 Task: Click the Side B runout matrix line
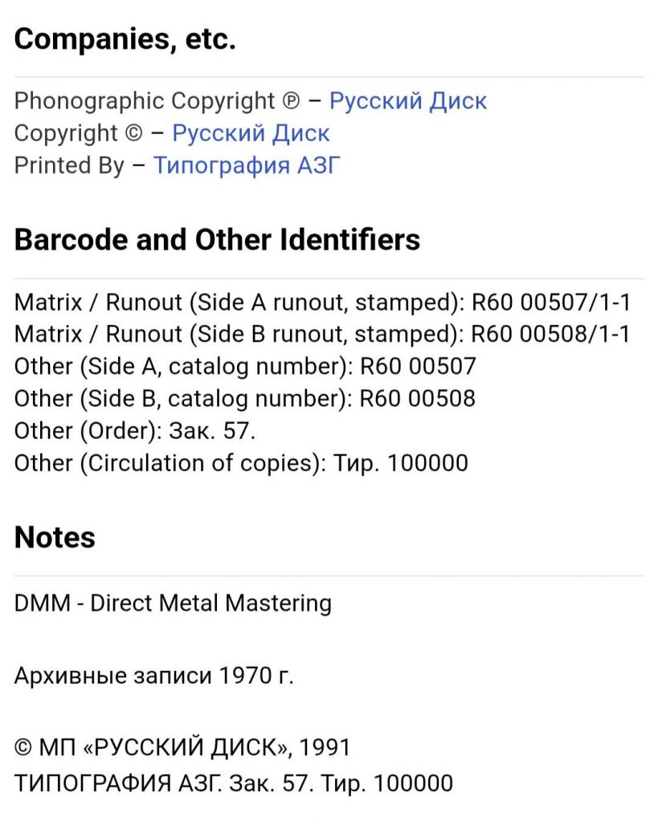tap(322, 335)
